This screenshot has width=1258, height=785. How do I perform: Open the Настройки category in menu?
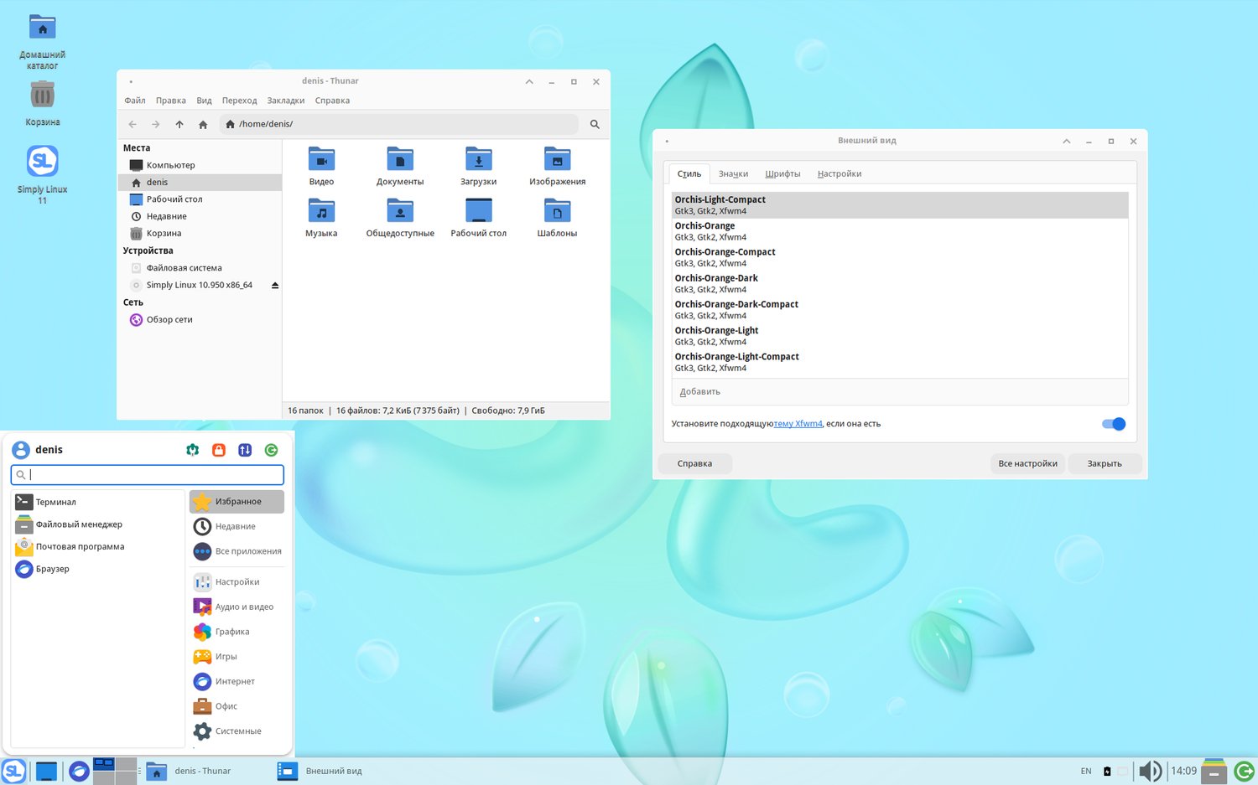coord(237,581)
